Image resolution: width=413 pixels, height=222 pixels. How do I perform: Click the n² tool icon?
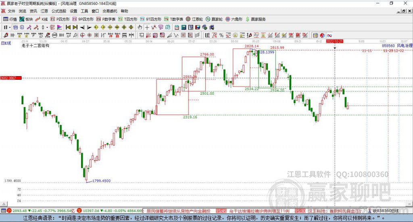[69, 35]
